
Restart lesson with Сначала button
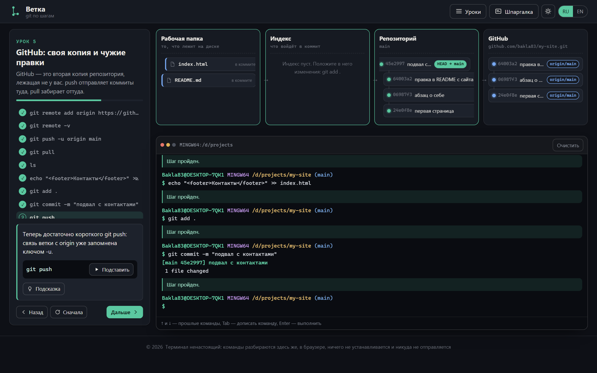point(69,312)
